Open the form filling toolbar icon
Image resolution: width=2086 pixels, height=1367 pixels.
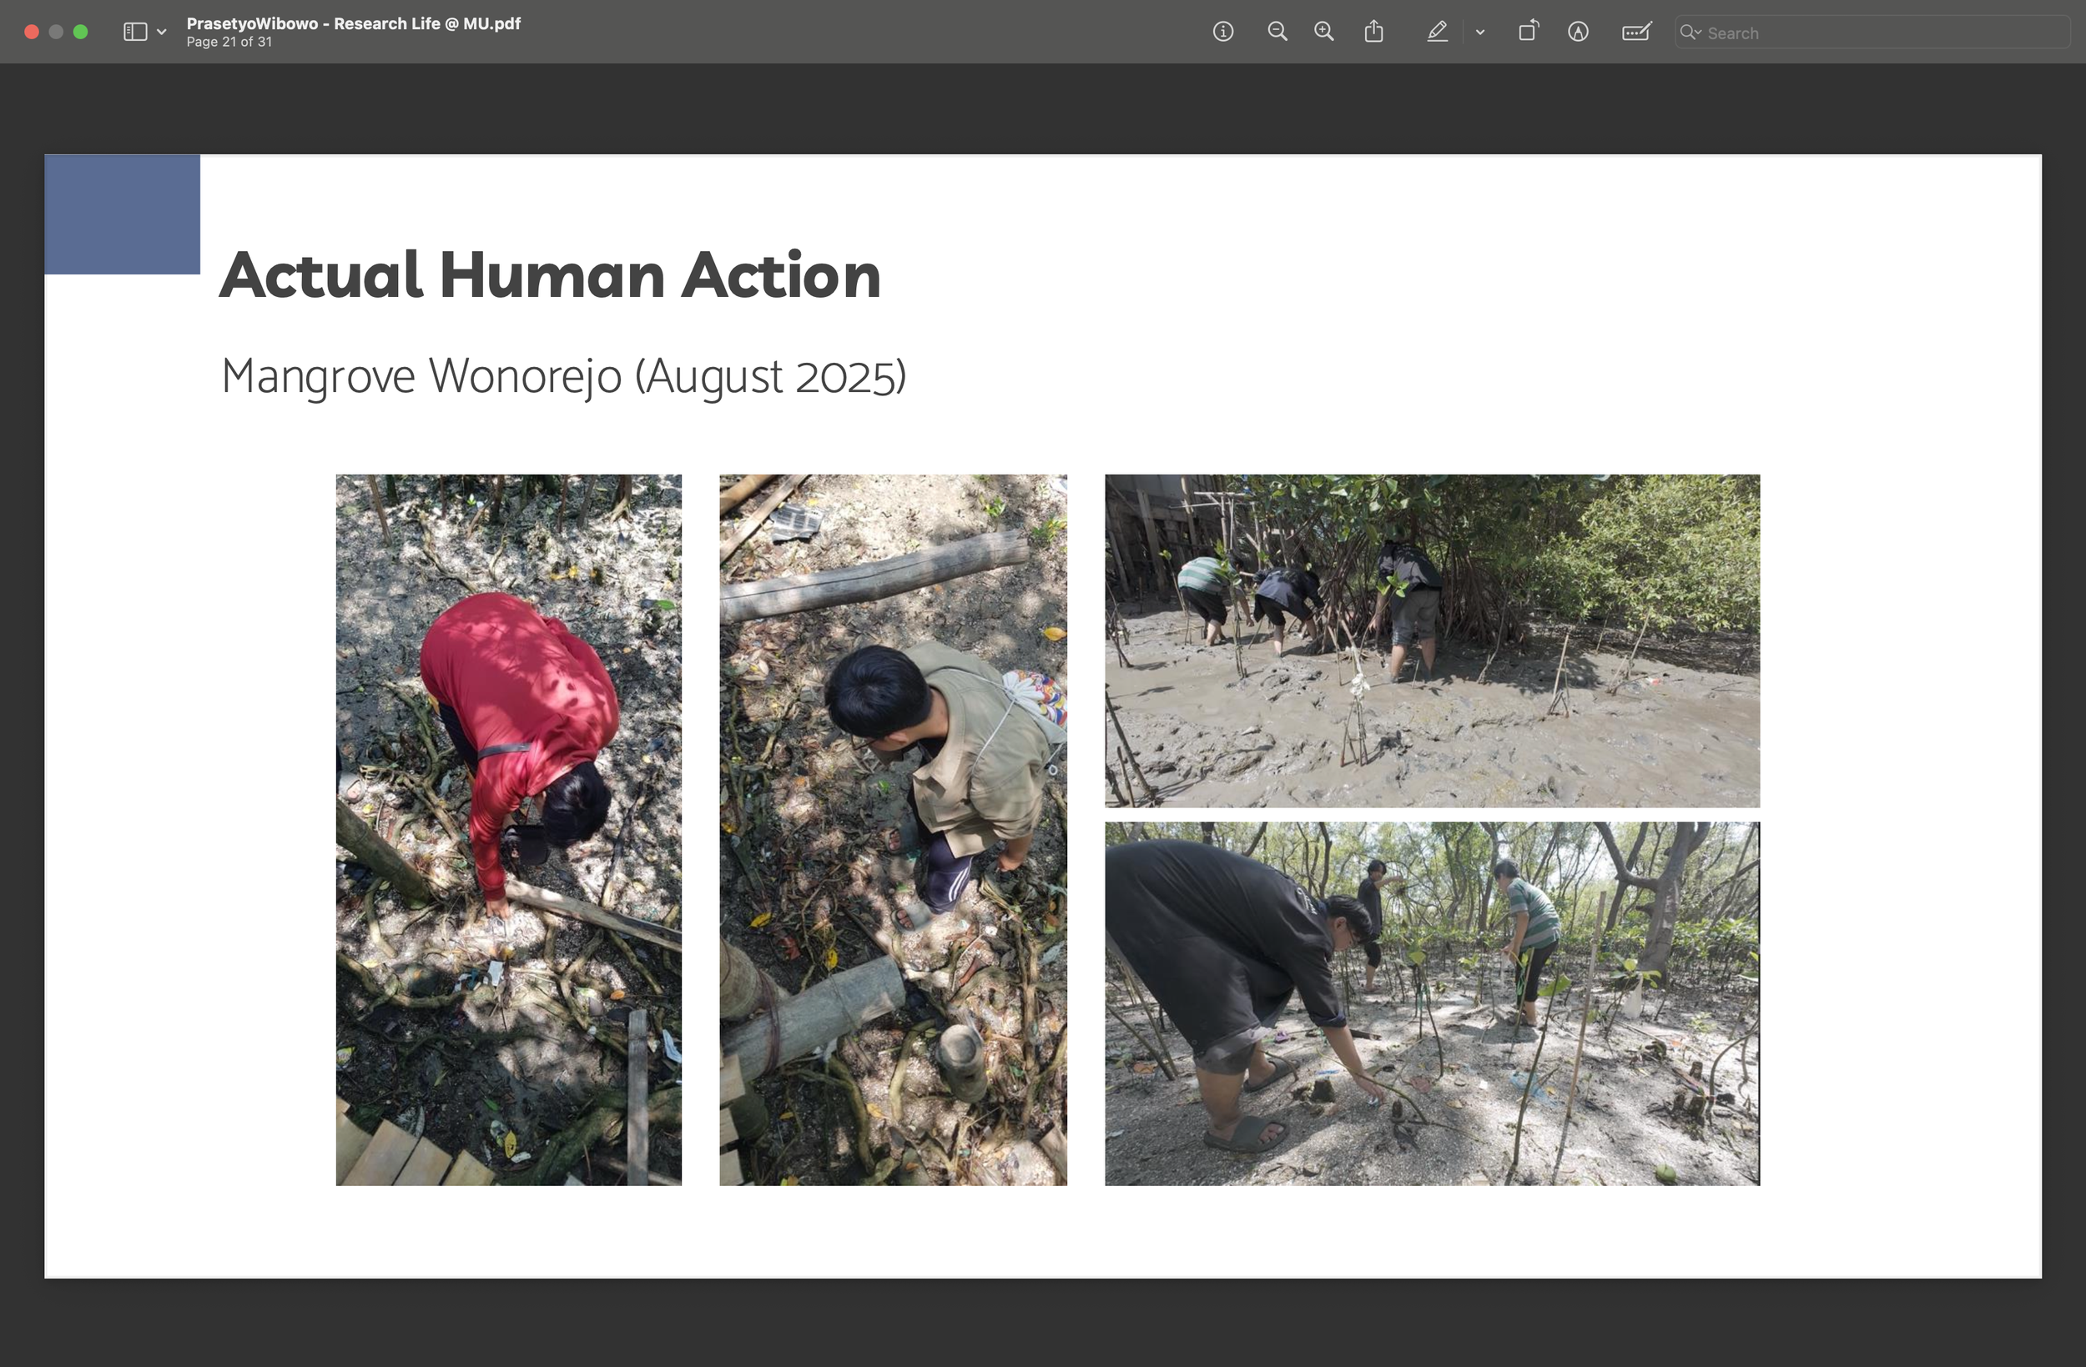click(1635, 33)
